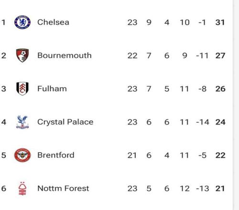Click the Chelsea club crest
The width and height of the screenshot is (239, 210).
pyautogui.click(x=22, y=22)
